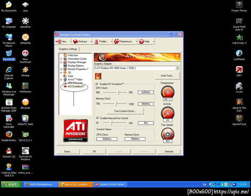The image size is (251, 196).
Task: Click the Profiles toolbar button
Action: (x=101, y=41)
